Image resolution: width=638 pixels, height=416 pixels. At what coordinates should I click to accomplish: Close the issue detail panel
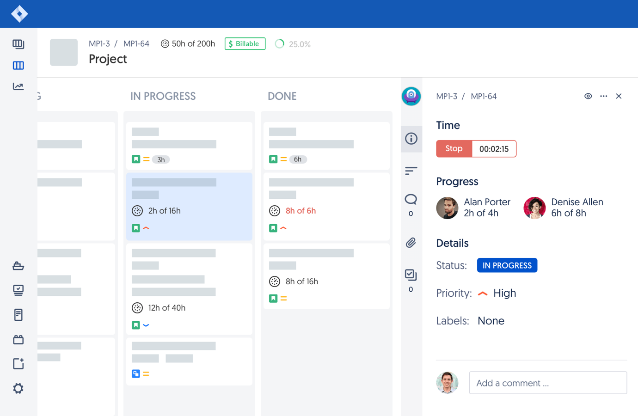click(619, 96)
